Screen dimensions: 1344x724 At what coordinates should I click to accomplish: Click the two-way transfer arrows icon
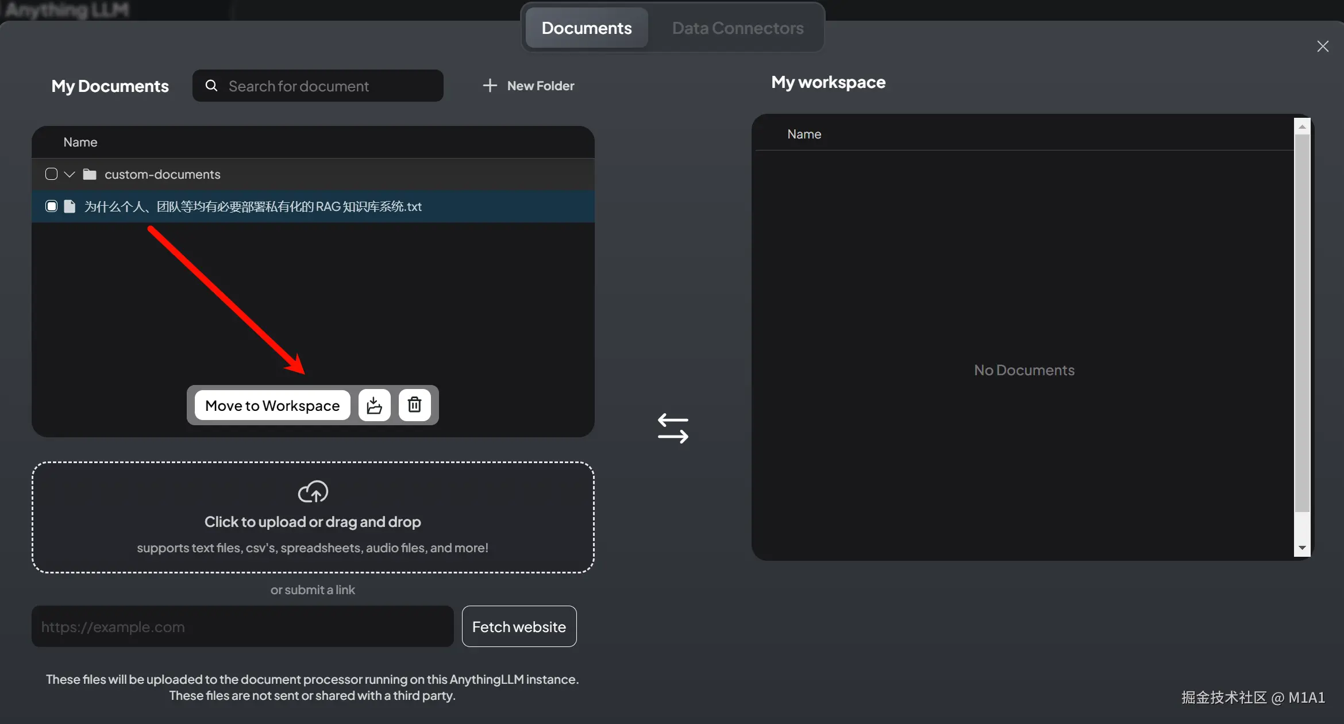[673, 428]
